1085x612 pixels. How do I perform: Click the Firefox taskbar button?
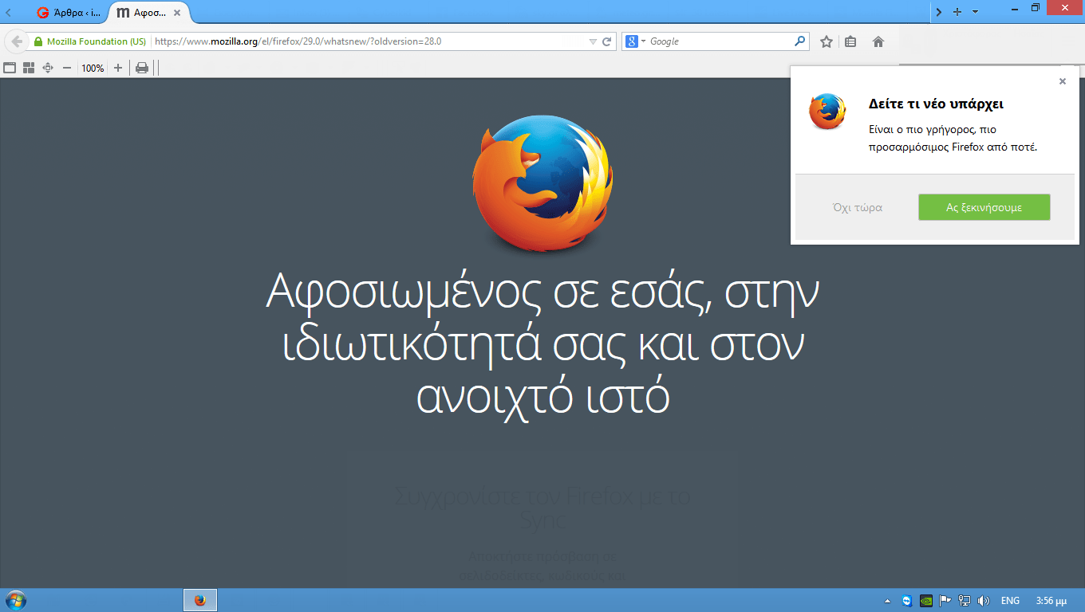click(x=200, y=600)
